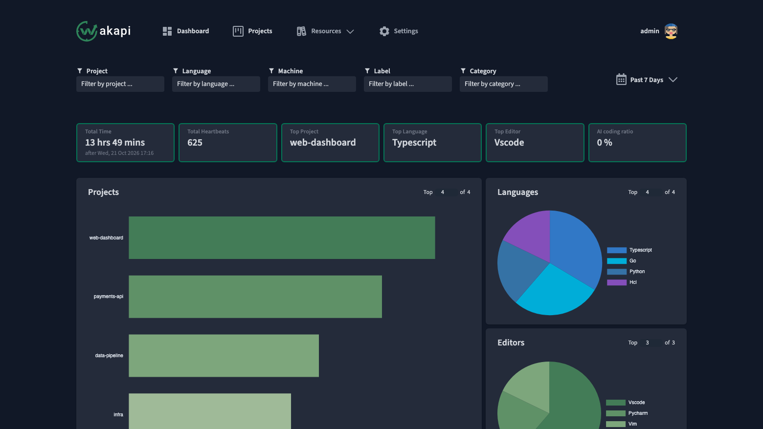Open the Past 7 Days range chevron
Screen dimensions: 763x429
click(673, 80)
